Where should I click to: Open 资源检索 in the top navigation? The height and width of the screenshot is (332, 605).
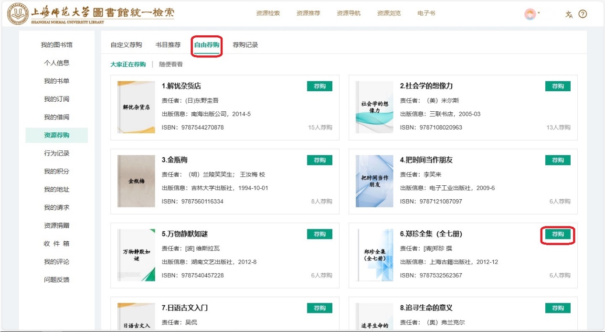click(x=268, y=13)
